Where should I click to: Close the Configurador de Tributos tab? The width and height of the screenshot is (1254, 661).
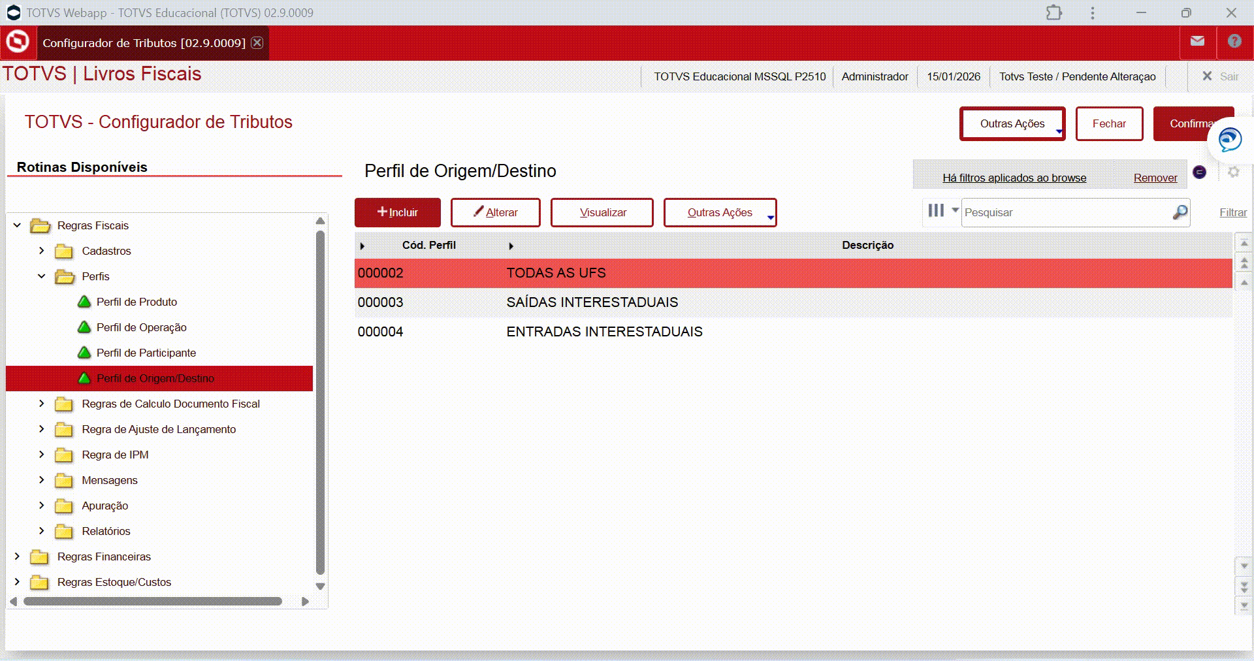pos(257,42)
